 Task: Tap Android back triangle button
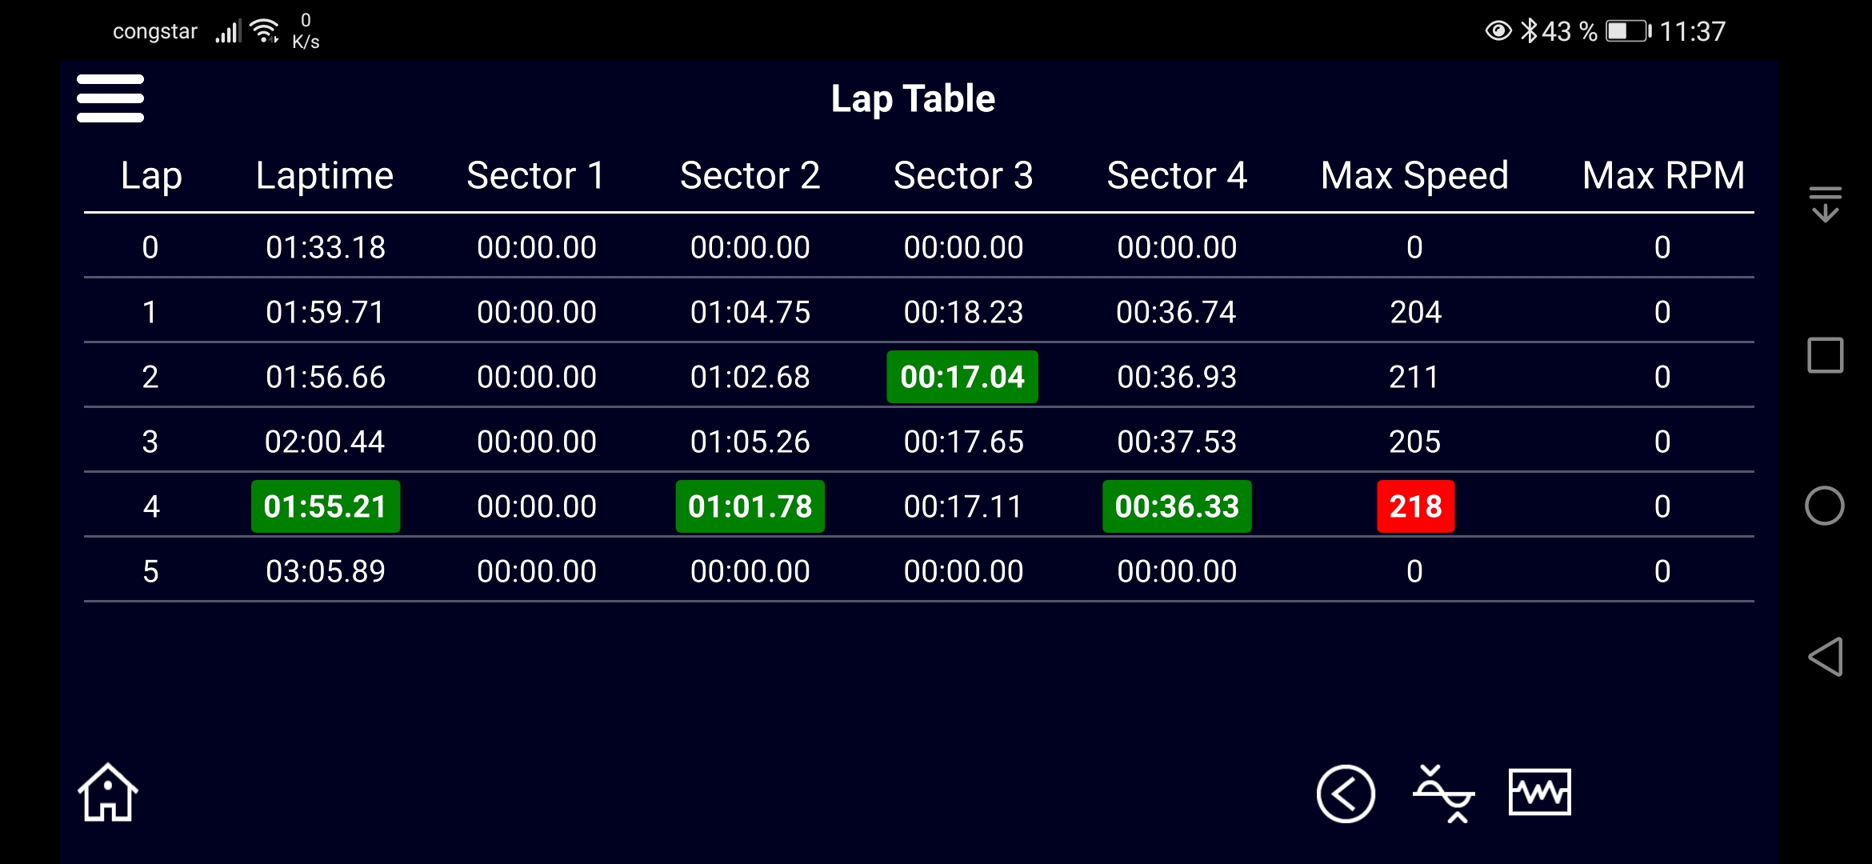click(1826, 657)
